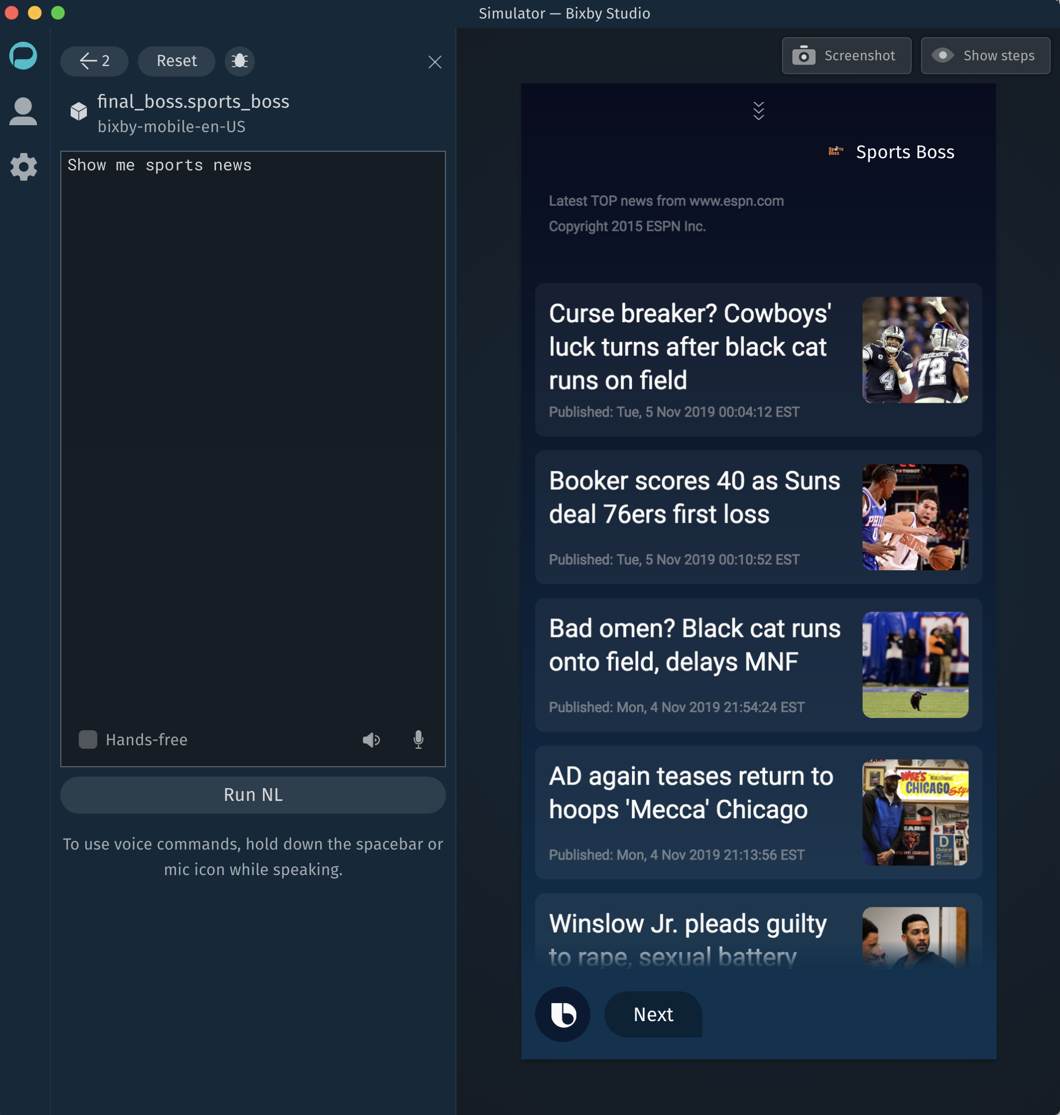Click the capsule cube icon beside final_boss.sports_boss
This screenshot has height=1115, width=1060.
79,111
